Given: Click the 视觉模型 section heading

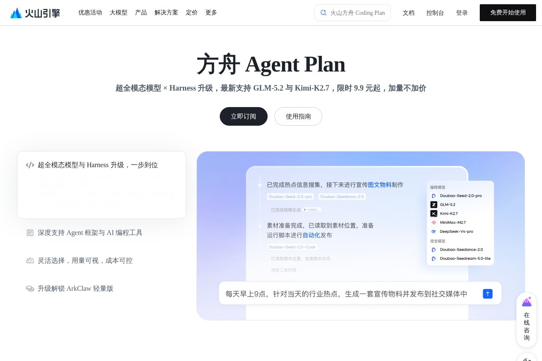Looking at the screenshot, I should pos(438,241).
